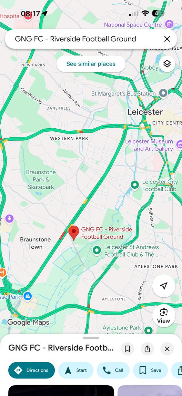Open the map layers button
Viewport: 182px width, 396px height.
click(167, 64)
